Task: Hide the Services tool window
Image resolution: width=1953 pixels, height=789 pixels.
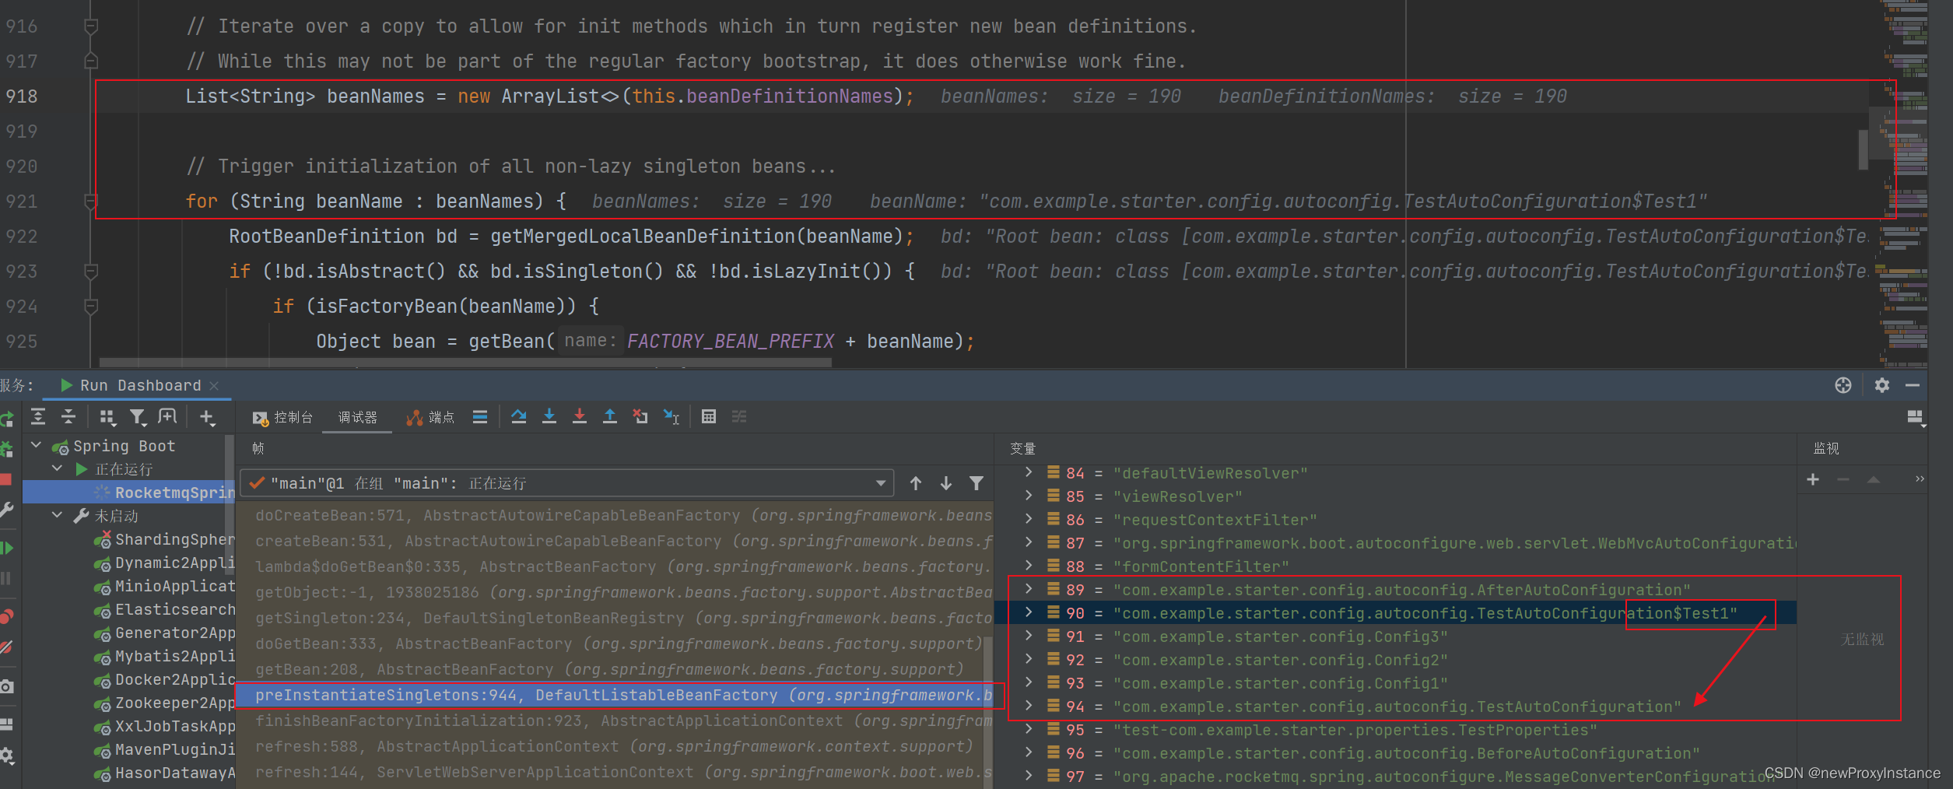Action: (x=1913, y=385)
